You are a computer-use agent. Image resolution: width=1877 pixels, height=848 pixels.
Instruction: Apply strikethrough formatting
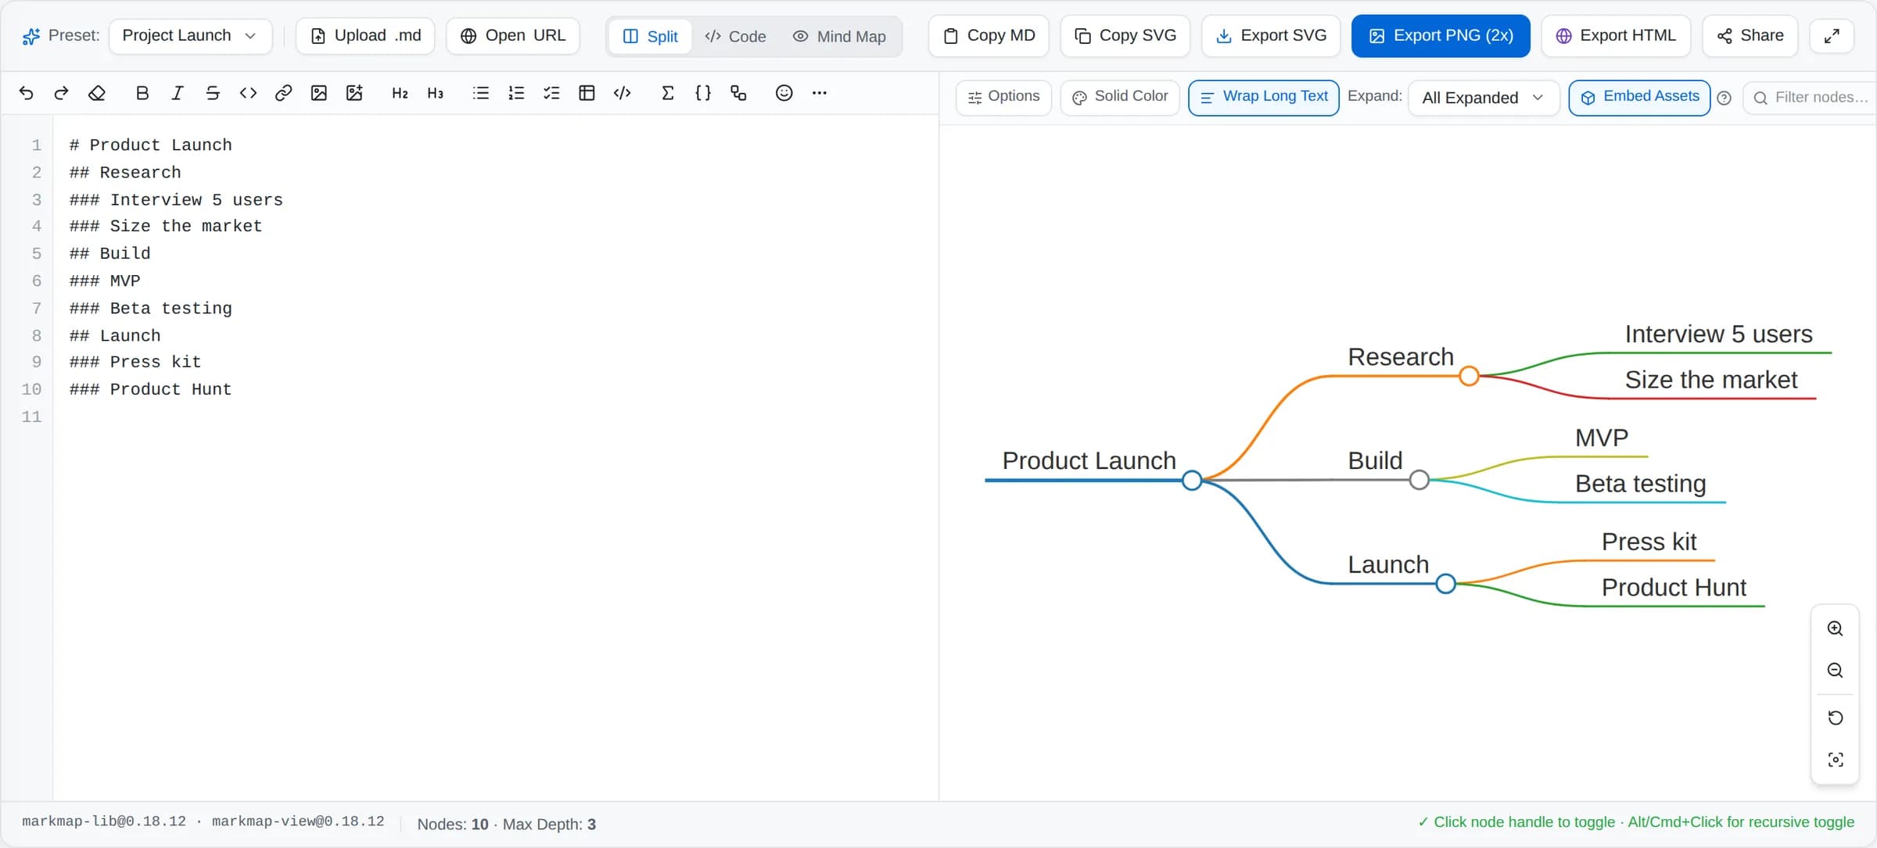(213, 93)
